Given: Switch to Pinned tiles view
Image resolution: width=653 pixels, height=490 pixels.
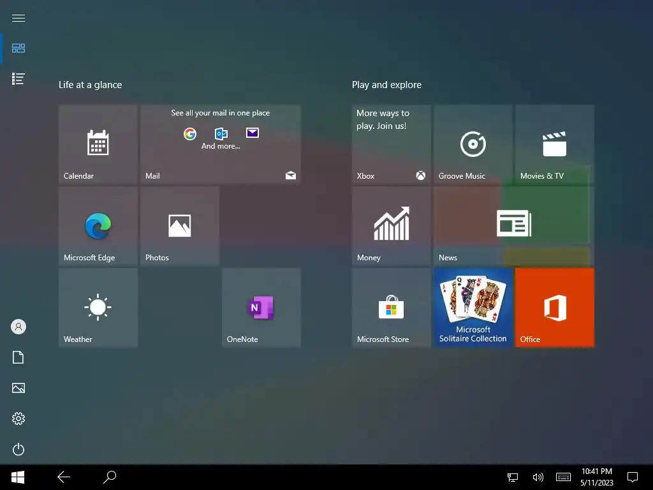Looking at the screenshot, I should tap(18, 48).
